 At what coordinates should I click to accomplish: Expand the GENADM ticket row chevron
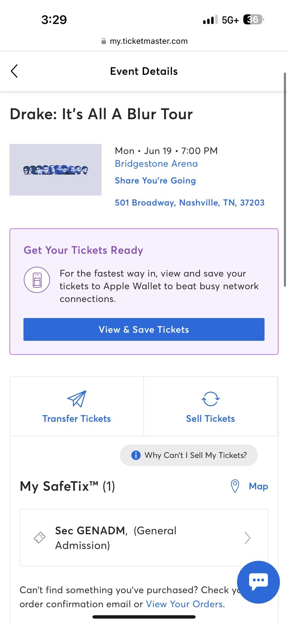click(247, 538)
